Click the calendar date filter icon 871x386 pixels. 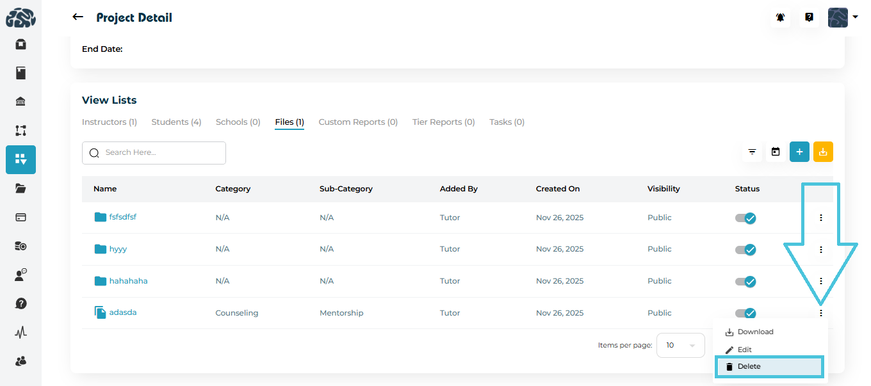[x=776, y=152]
